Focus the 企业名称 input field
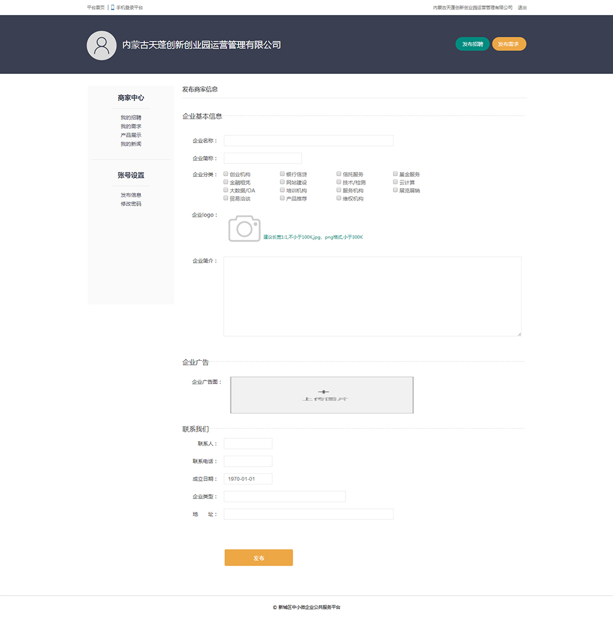This screenshot has width=613, height=618. [308, 141]
